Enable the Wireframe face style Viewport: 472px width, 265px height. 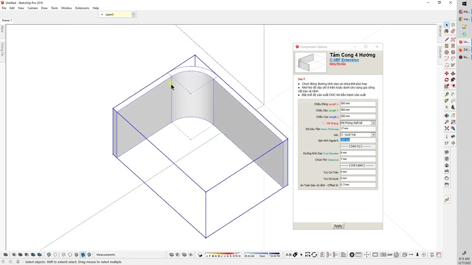pos(63,255)
